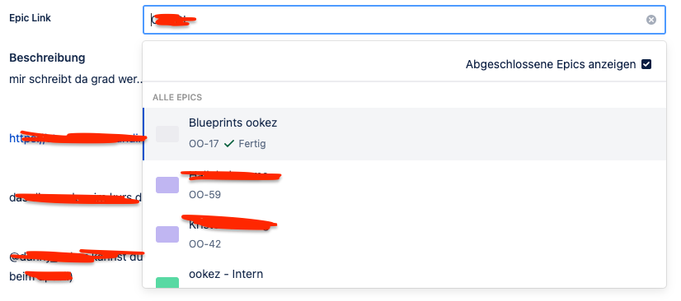Viewport: 681px width, 301px height.
Task: Click the purple swatch next to OO-59
Action: click(167, 185)
